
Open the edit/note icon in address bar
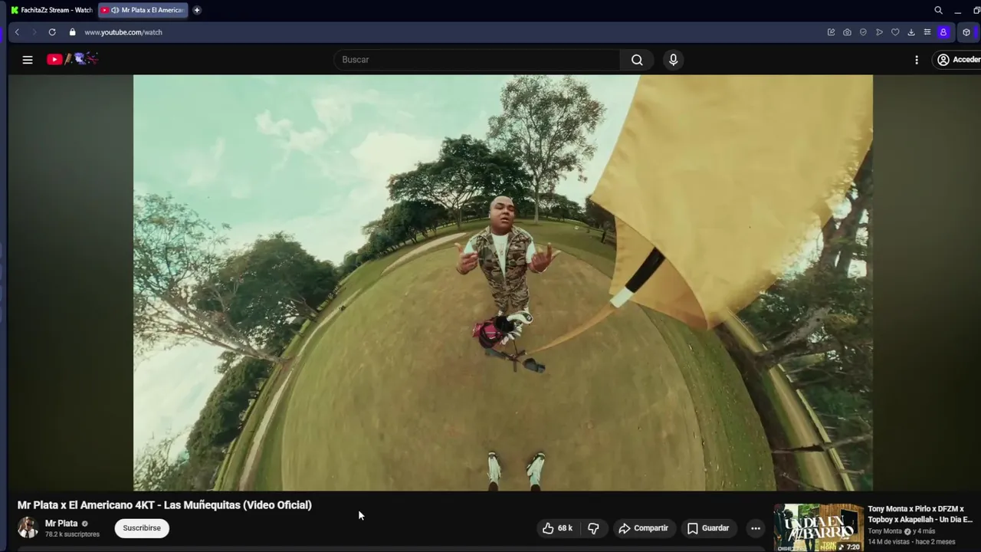[831, 32]
